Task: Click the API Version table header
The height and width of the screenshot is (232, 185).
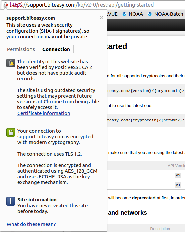Action: (176, 166)
